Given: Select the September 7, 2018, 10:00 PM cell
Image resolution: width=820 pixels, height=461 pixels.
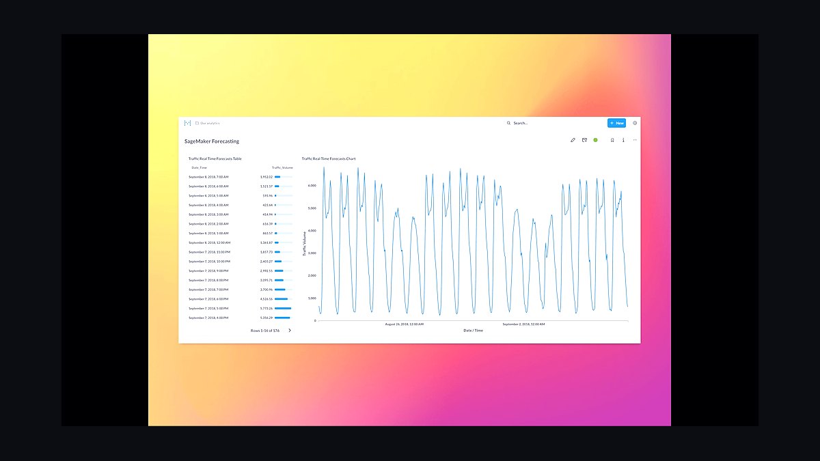Looking at the screenshot, I should pyautogui.click(x=210, y=262).
